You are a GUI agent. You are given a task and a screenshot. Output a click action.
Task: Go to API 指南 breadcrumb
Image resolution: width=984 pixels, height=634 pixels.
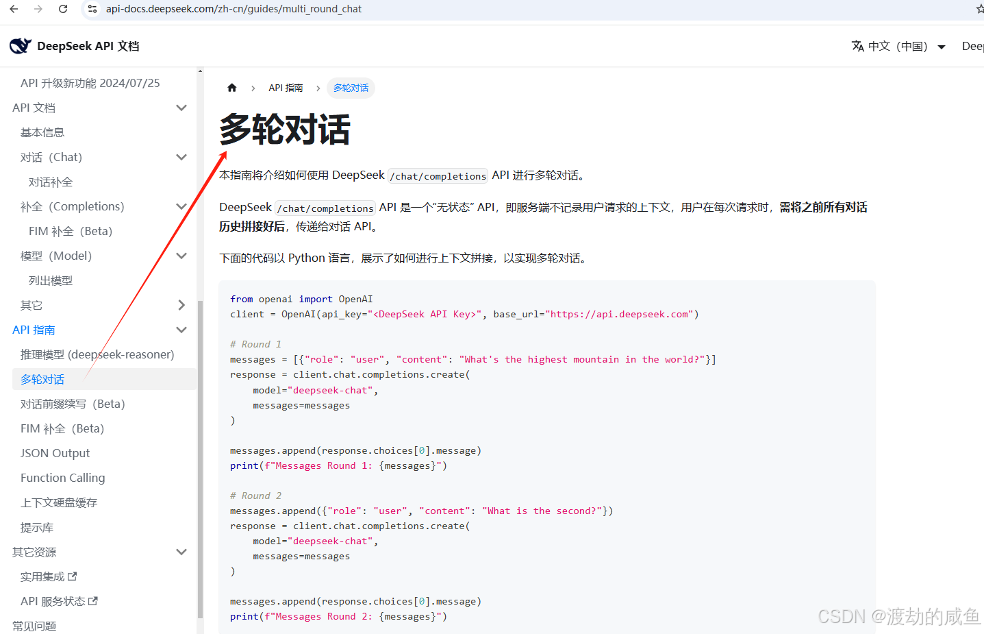coord(286,88)
